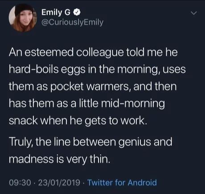Click the line 'hard-boils eggs in the morning'
The image size is (205, 194).
point(97,70)
